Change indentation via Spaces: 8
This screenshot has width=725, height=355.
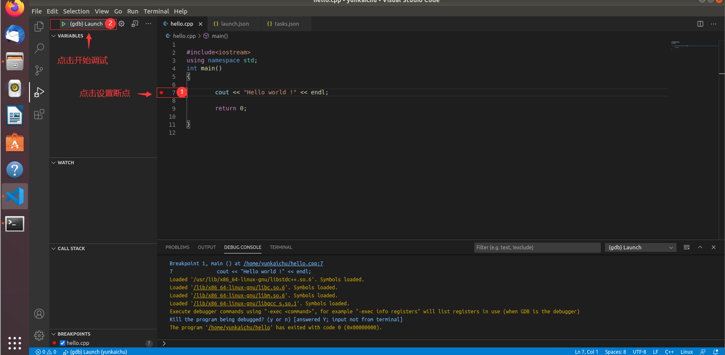pyautogui.click(x=615, y=352)
